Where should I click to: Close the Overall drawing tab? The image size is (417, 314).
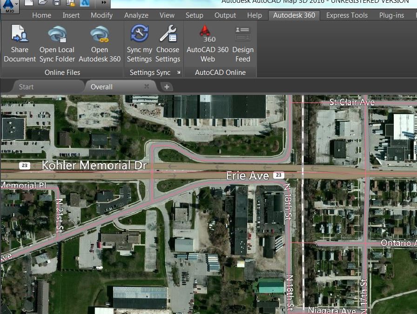pyautogui.click(x=147, y=87)
